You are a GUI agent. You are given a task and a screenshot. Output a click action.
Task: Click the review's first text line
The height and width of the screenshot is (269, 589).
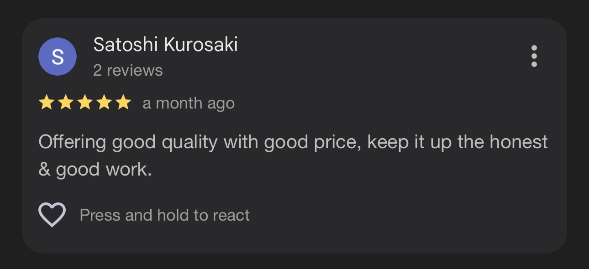pos(293,142)
